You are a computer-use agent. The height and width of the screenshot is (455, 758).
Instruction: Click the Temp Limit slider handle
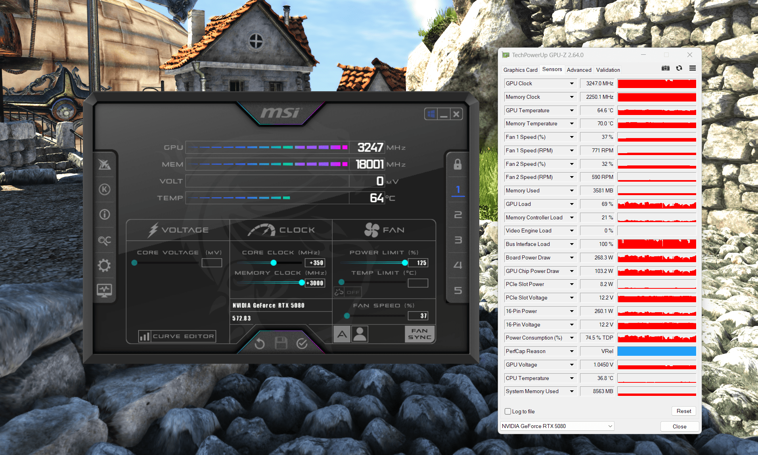(341, 282)
